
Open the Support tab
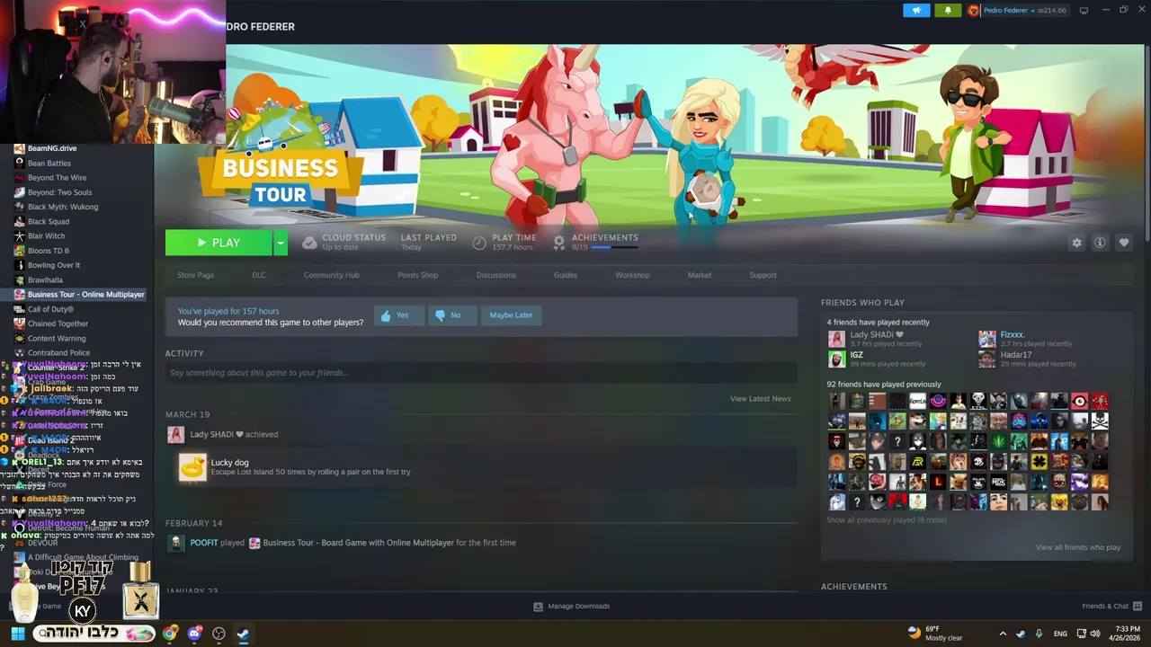tap(763, 275)
